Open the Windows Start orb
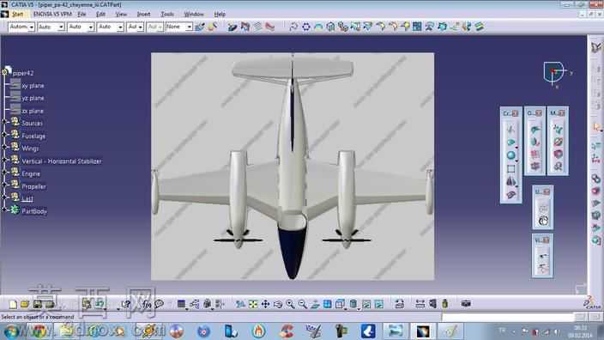Viewport: 604px width, 340px height. pos(11,331)
